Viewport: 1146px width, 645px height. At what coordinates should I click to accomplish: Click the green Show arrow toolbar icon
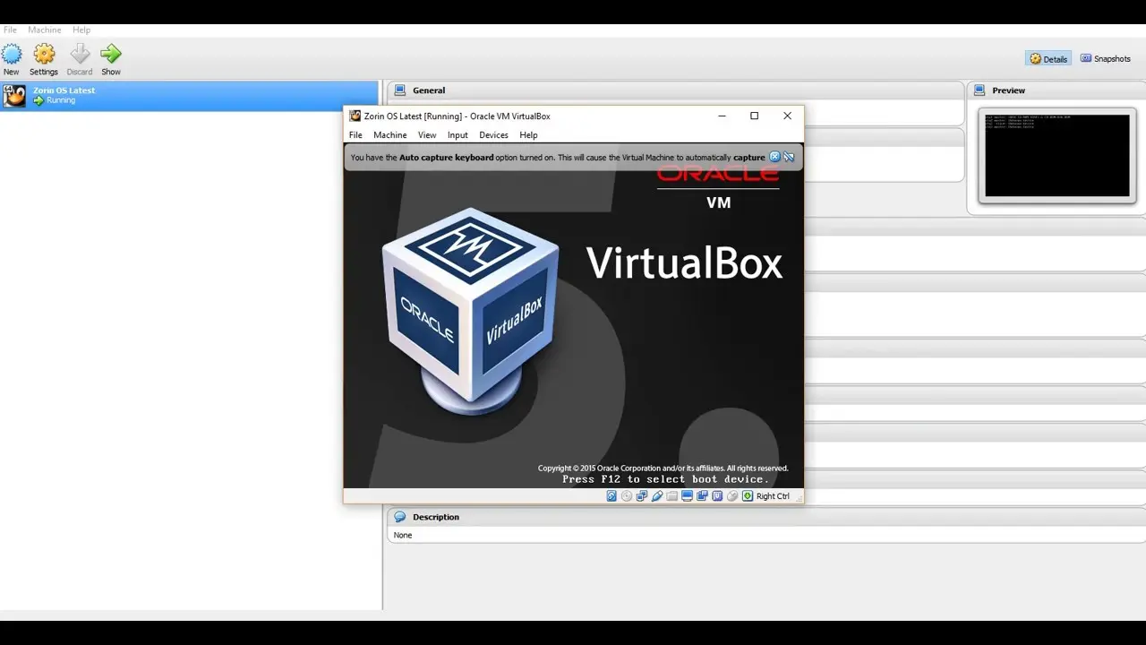point(111,55)
